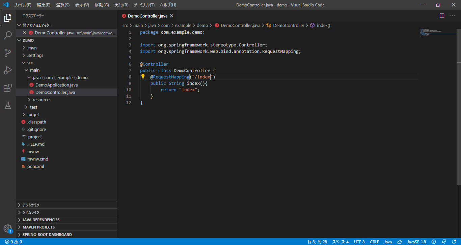Expand JAVA DEPENDENCIES panel
The width and height of the screenshot is (461, 245).
pyautogui.click(x=66, y=219)
